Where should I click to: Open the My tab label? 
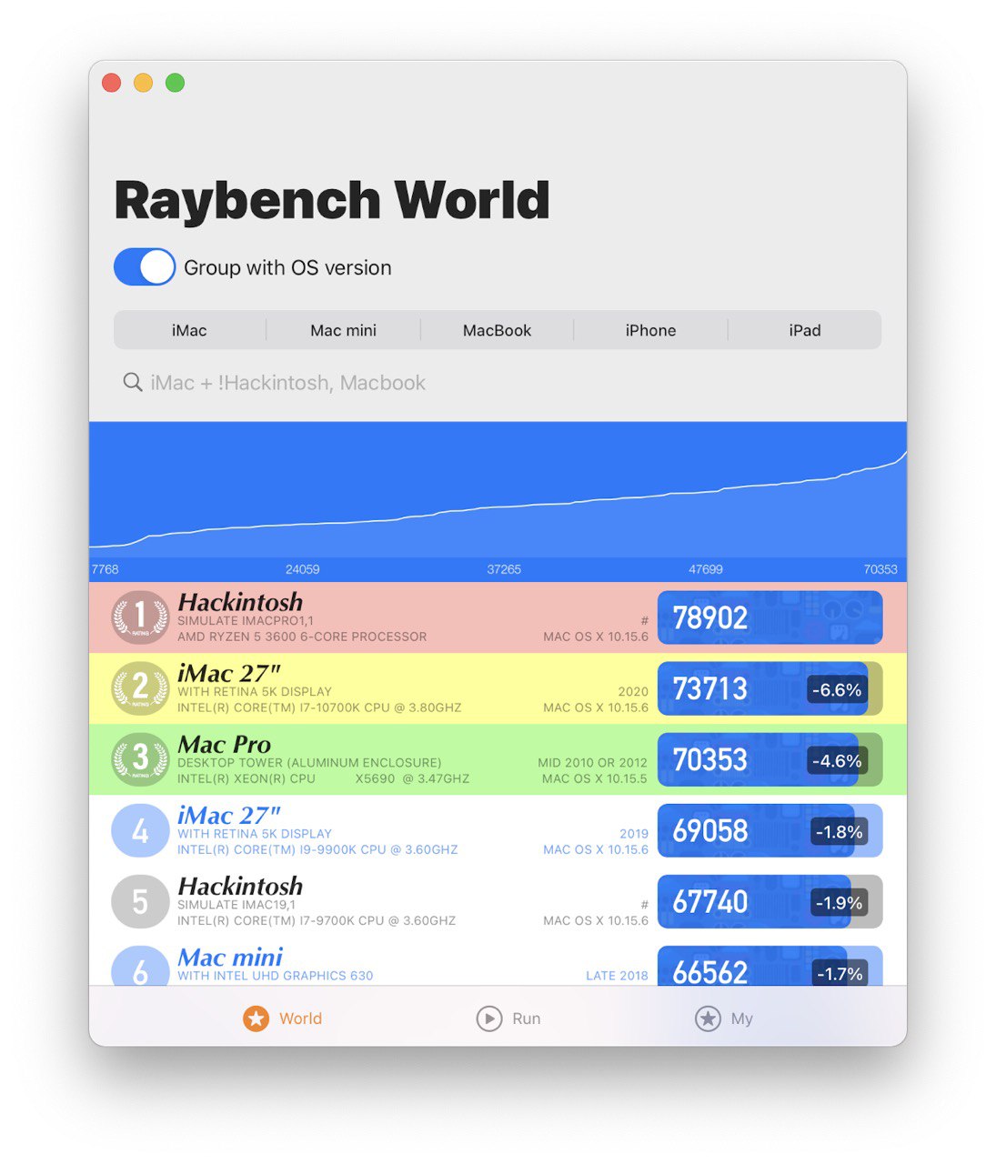[x=742, y=1018]
